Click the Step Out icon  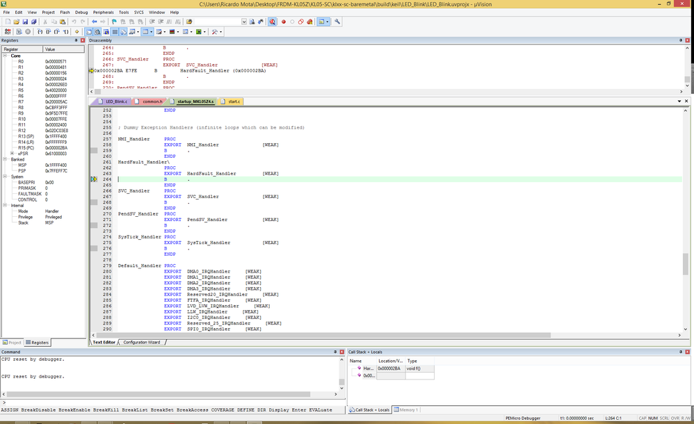[56, 32]
